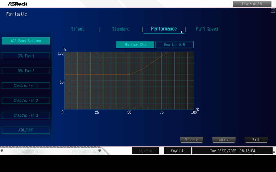Open AIO_PUMP settings
This screenshot has width=276, height=172.
26,130
